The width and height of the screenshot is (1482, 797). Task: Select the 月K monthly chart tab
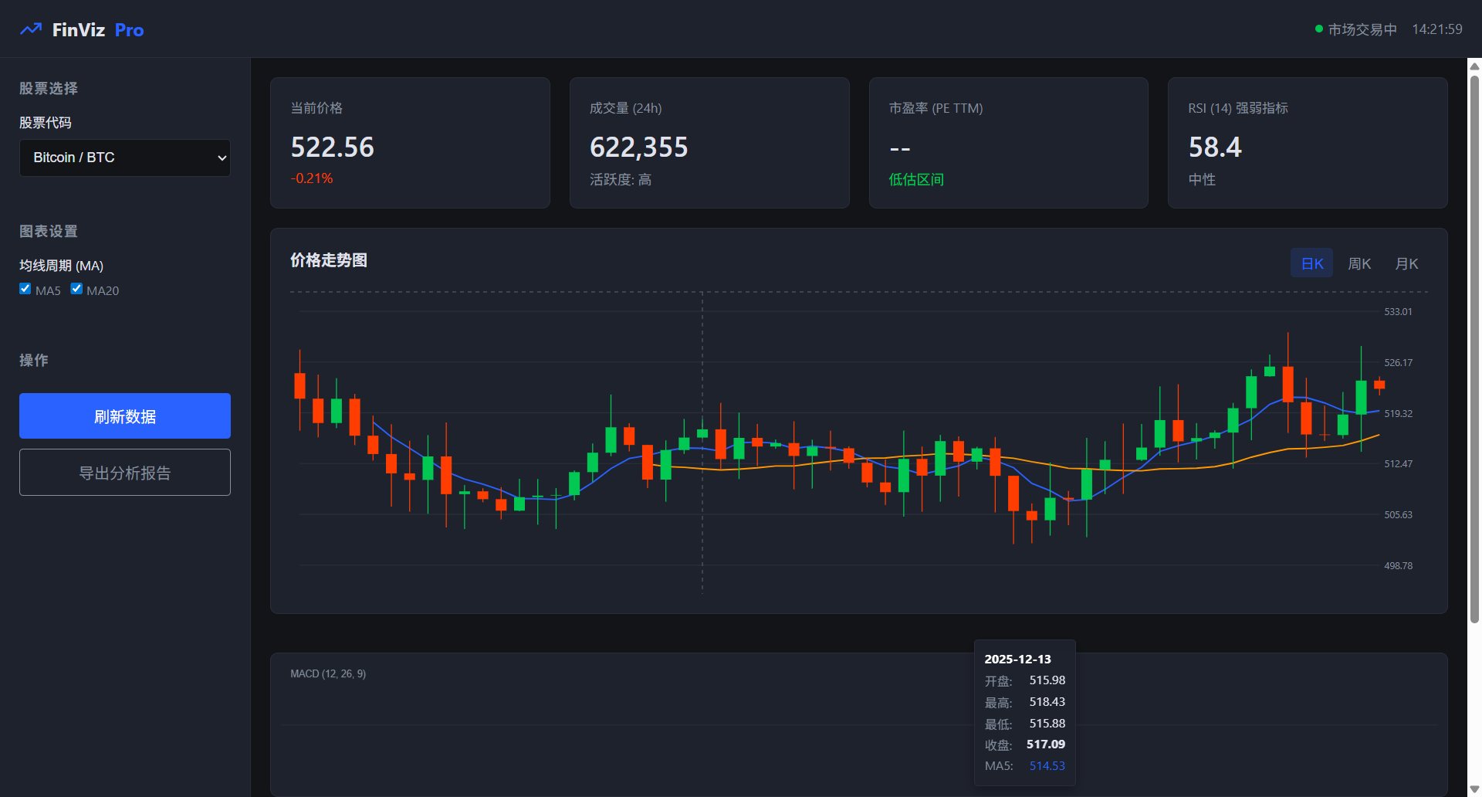[1406, 263]
